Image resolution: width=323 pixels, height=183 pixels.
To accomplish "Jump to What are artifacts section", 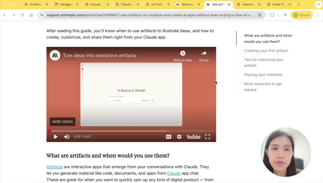I will [268, 38].
